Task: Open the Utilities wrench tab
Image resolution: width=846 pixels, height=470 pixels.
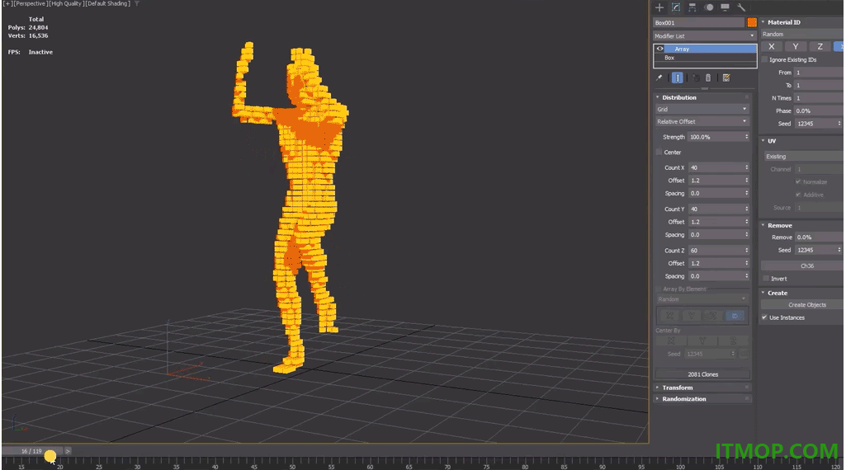Action: tap(741, 7)
